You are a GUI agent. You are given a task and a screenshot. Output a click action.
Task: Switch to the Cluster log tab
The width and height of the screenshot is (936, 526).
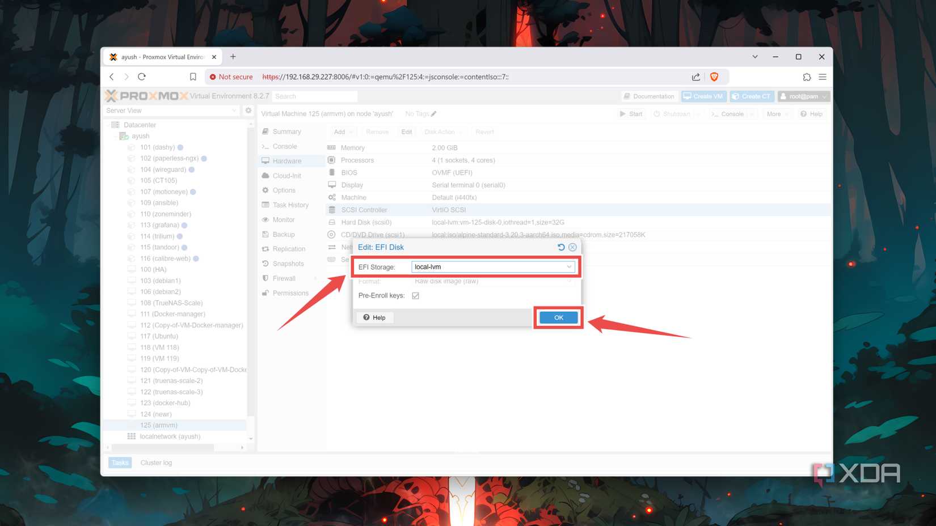[x=156, y=463]
